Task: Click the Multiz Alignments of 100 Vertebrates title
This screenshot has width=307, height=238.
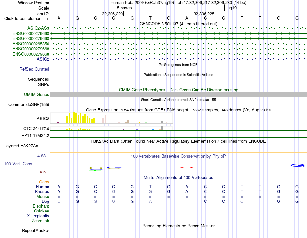Action: [x=178, y=178]
